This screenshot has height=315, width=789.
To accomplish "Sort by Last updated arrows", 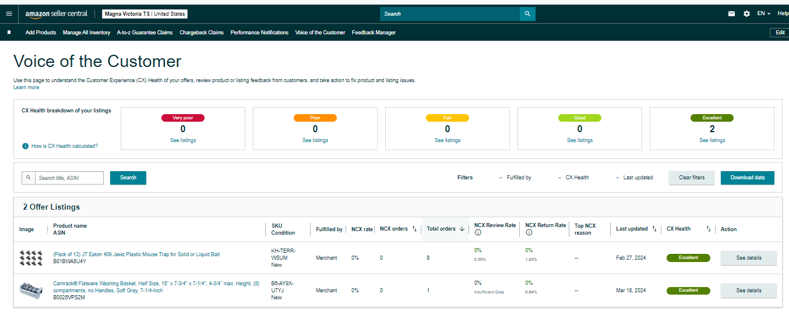I will (654, 229).
